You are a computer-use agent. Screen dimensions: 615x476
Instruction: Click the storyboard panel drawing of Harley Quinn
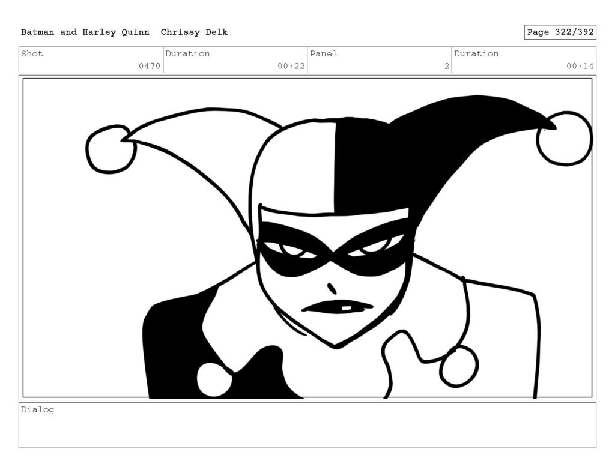coord(307,238)
